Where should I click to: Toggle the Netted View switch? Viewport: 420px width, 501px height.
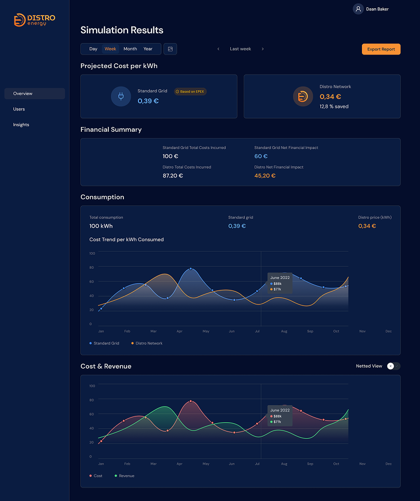click(393, 366)
